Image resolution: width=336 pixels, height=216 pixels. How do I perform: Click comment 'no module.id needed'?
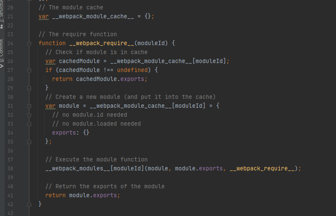pyautogui.click(x=90, y=115)
